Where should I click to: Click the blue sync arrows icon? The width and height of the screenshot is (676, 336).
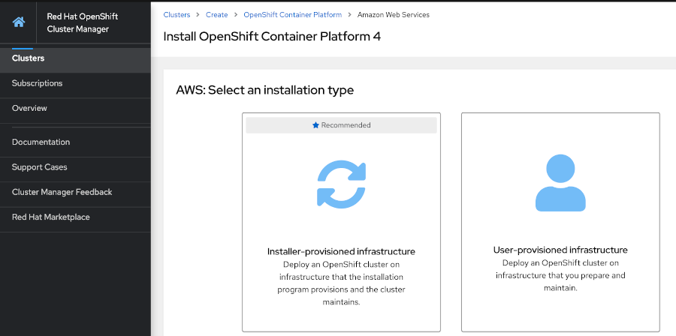coord(341,184)
